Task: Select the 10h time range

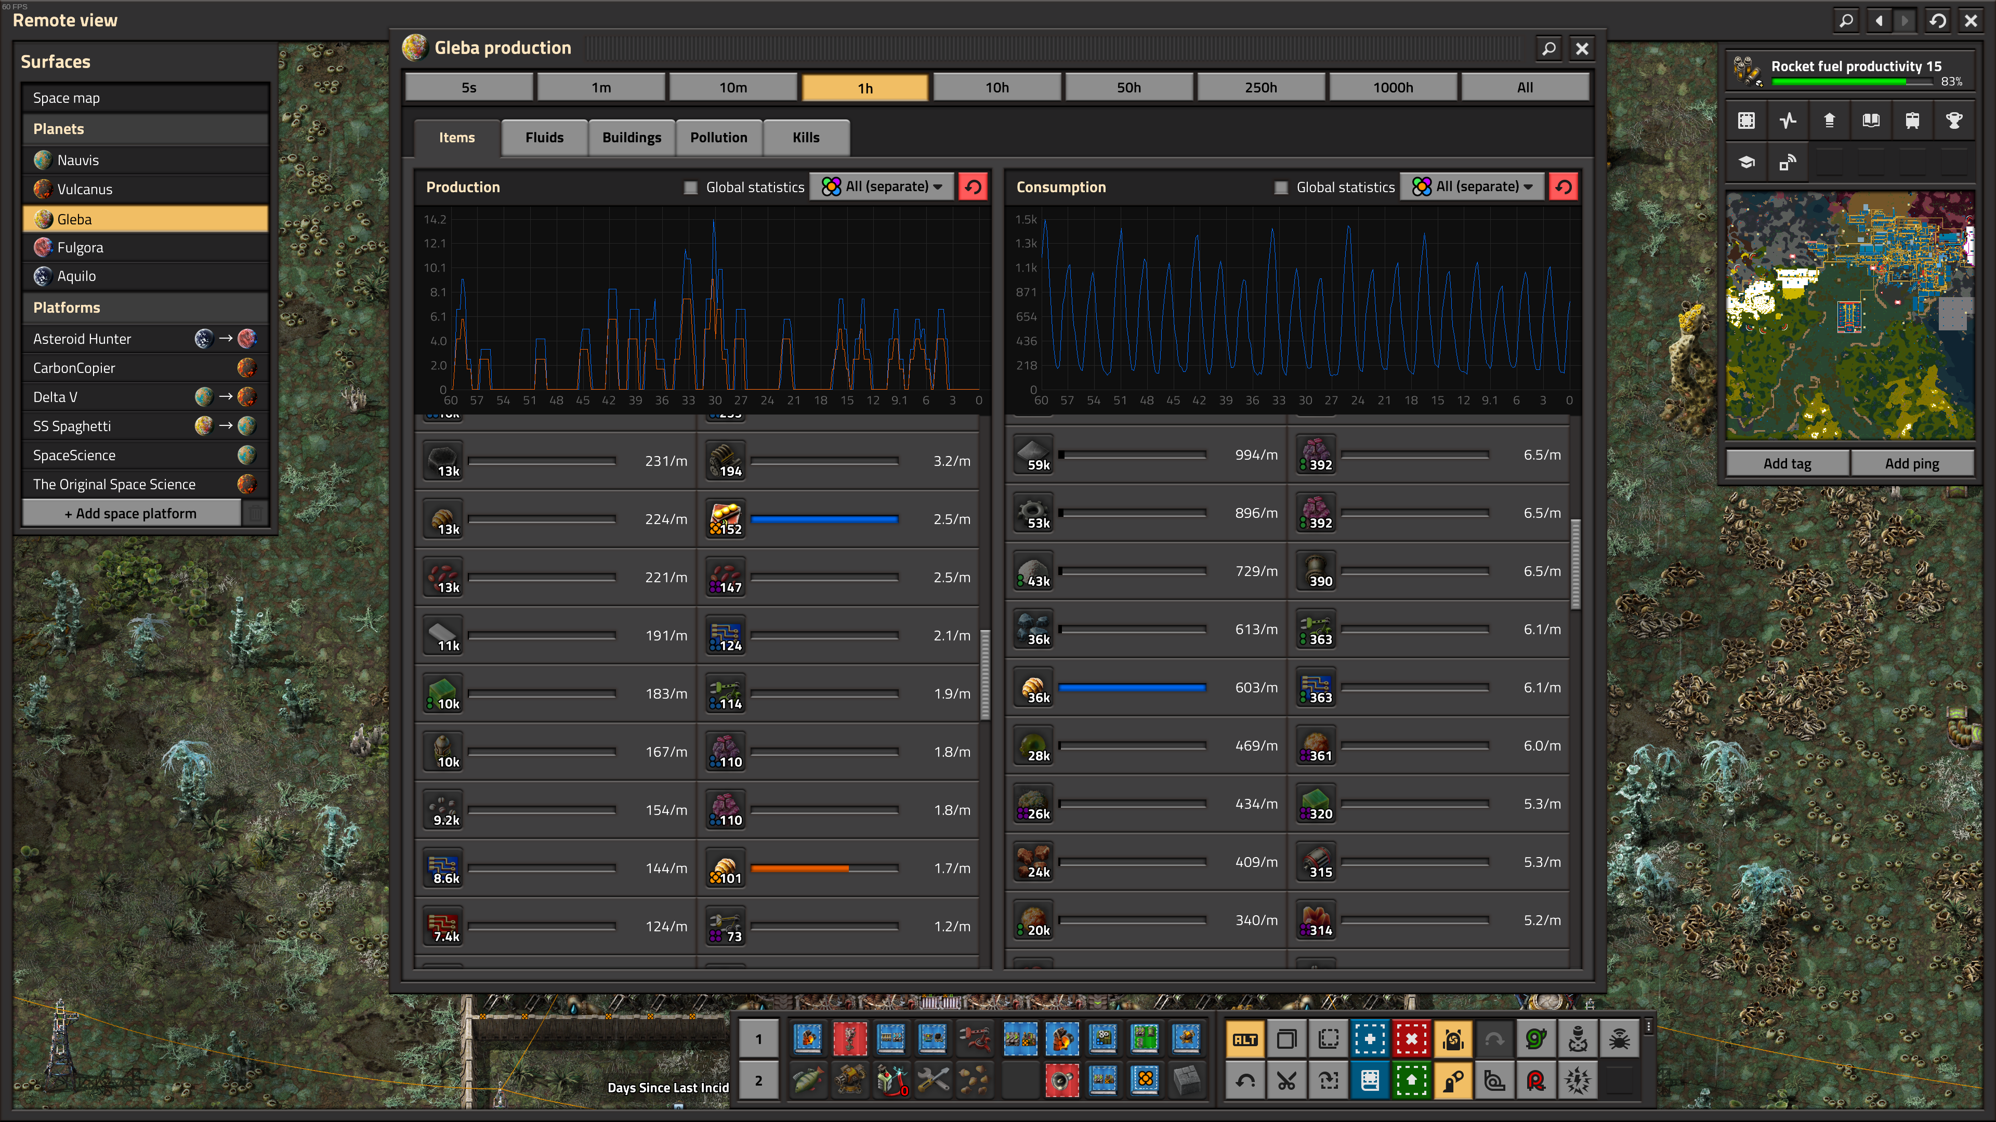Action: (x=997, y=87)
